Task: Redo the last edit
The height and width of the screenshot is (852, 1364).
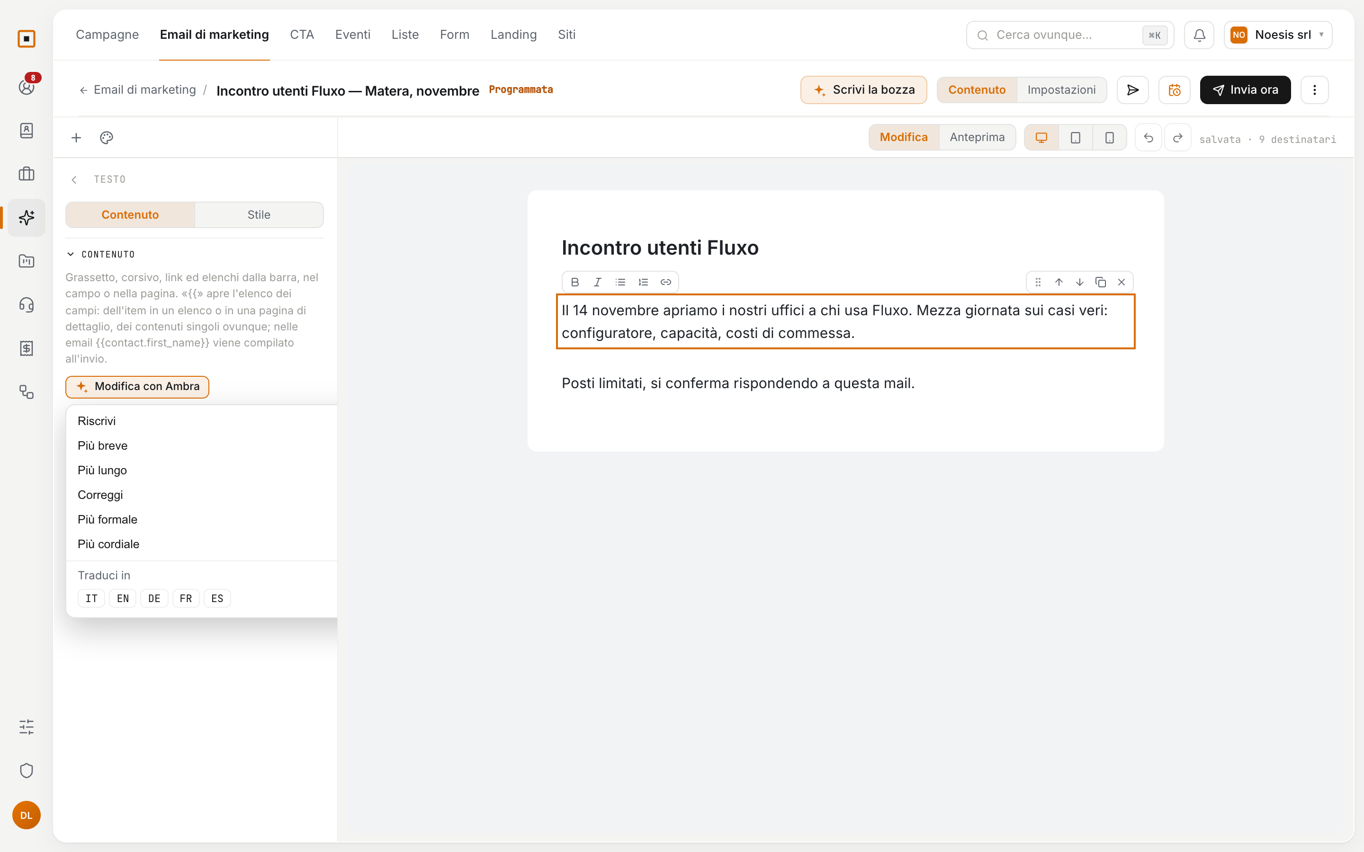Action: pyautogui.click(x=1177, y=137)
